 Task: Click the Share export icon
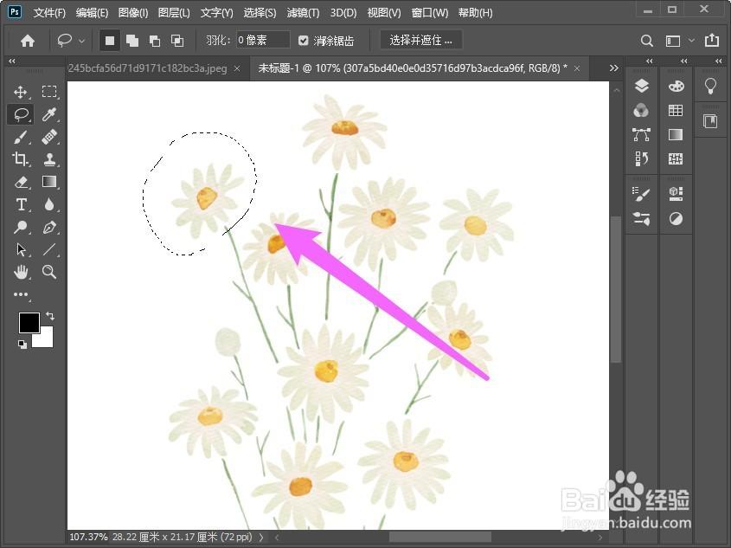coord(712,41)
